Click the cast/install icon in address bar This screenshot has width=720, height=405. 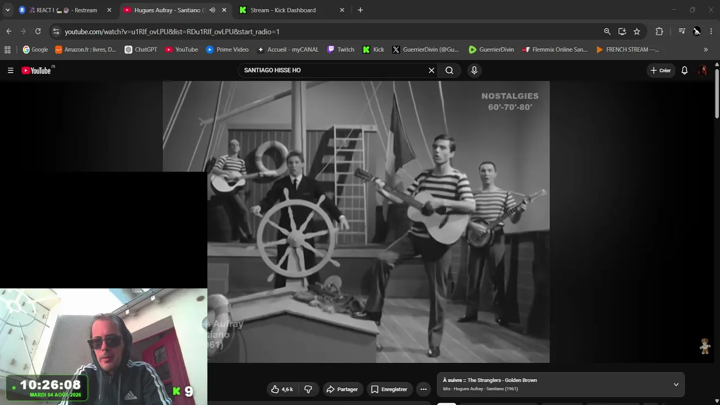622,31
